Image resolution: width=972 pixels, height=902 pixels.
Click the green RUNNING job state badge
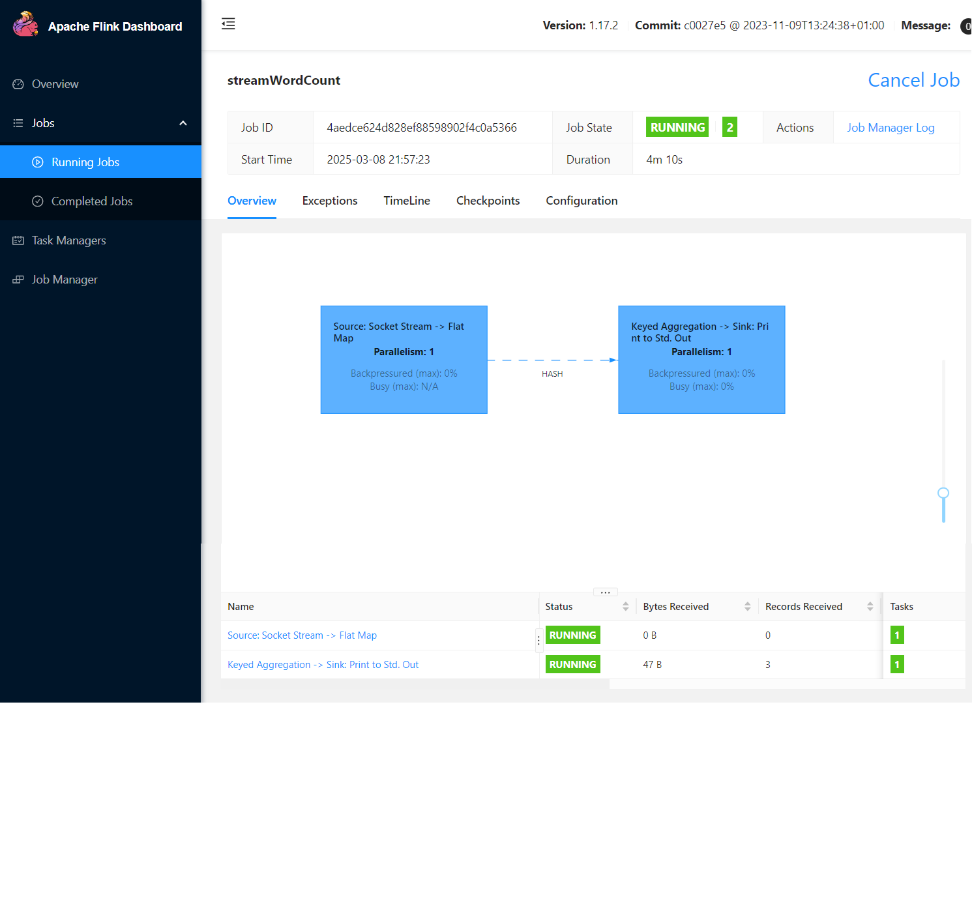coord(677,127)
